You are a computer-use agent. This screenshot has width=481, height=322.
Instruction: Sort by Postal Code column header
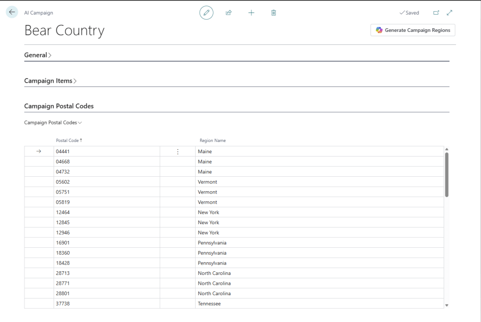pos(69,141)
